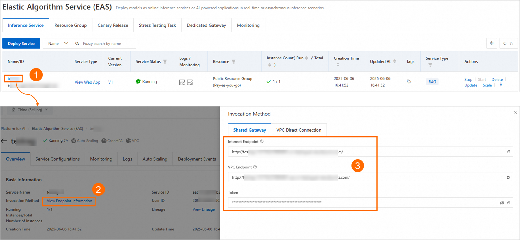Click the tag icon in Tags column

[409, 81]
